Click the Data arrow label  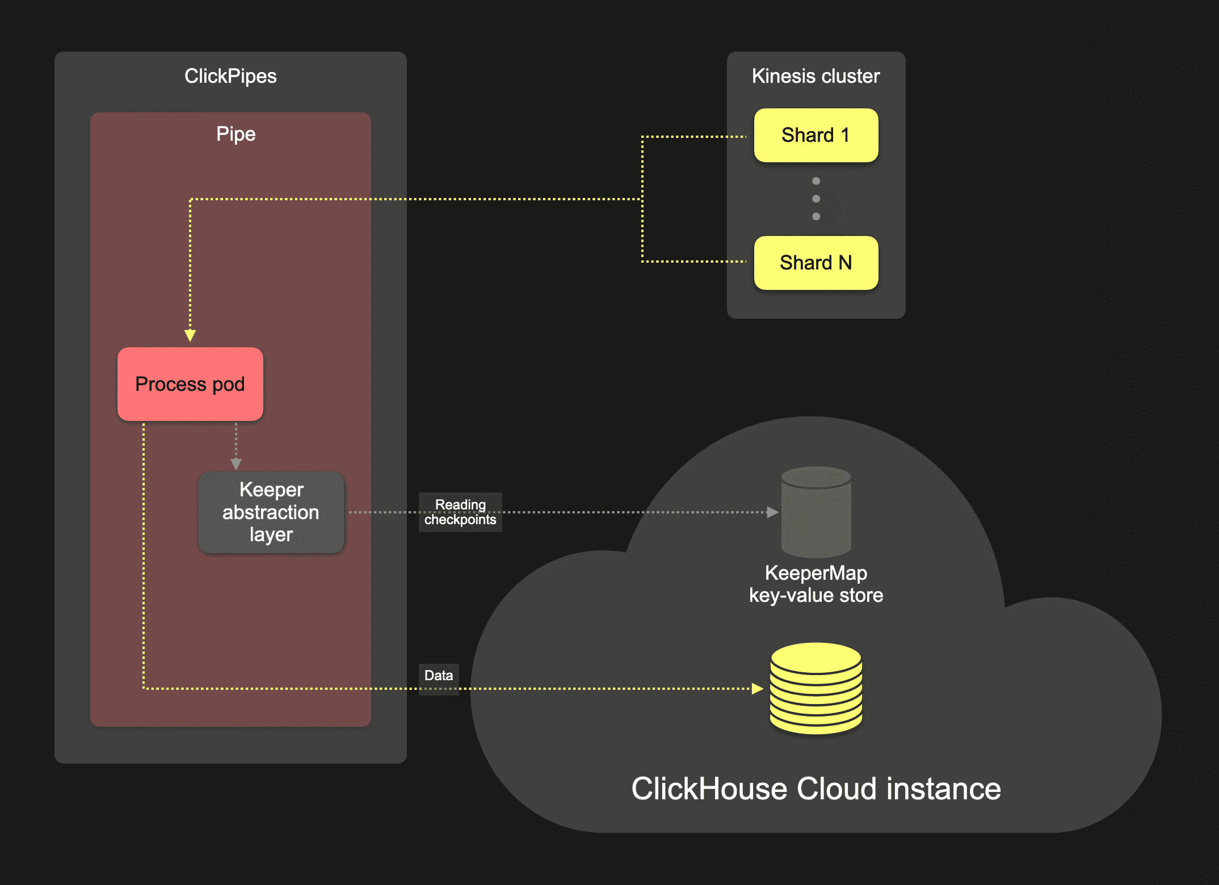click(x=439, y=676)
